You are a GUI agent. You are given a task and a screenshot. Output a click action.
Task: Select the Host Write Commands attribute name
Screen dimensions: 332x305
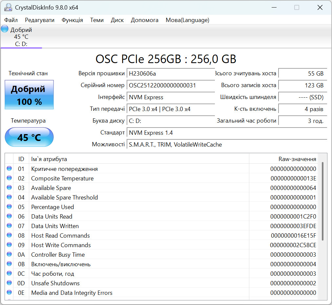tap(61, 245)
